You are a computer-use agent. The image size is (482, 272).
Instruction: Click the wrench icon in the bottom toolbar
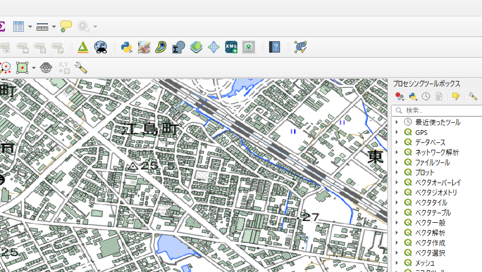tap(81, 68)
